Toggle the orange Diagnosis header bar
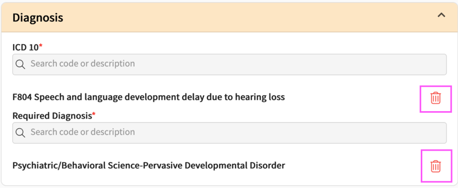 [x=229, y=17]
